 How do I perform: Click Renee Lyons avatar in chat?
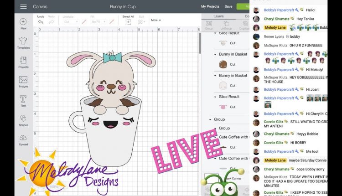[x=256, y=36]
